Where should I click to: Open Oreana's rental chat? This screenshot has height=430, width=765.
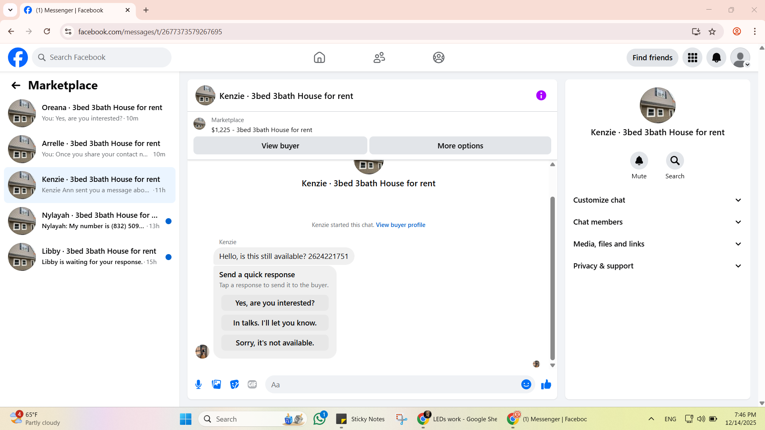click(x=90, y=113)
